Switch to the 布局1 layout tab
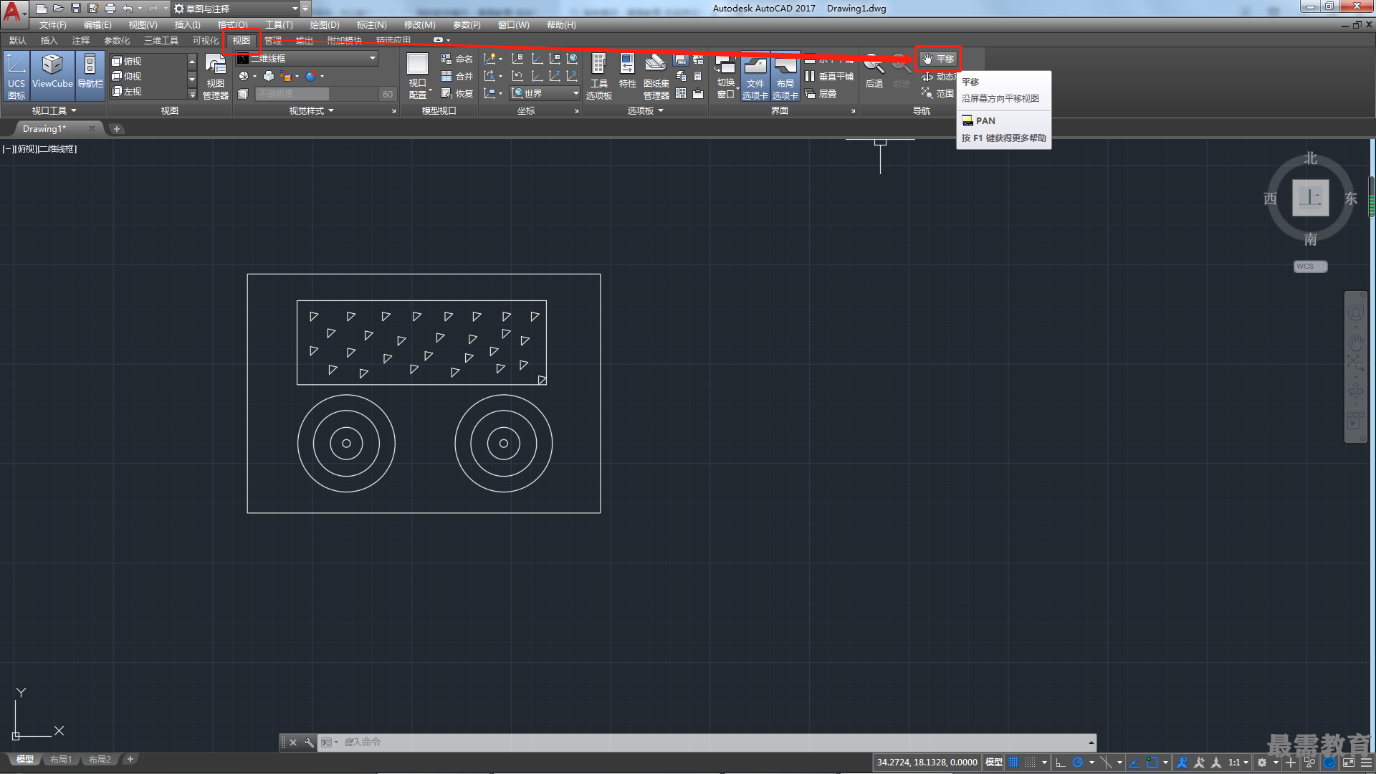 pyautogui.click(x=61, y=760)
